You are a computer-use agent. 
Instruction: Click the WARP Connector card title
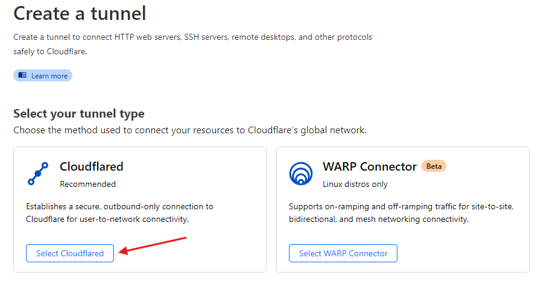(370, 166)
